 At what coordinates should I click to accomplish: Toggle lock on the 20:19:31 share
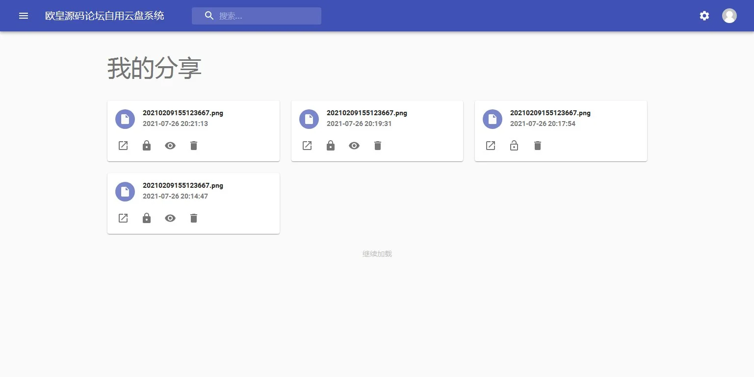coord(331,146)
